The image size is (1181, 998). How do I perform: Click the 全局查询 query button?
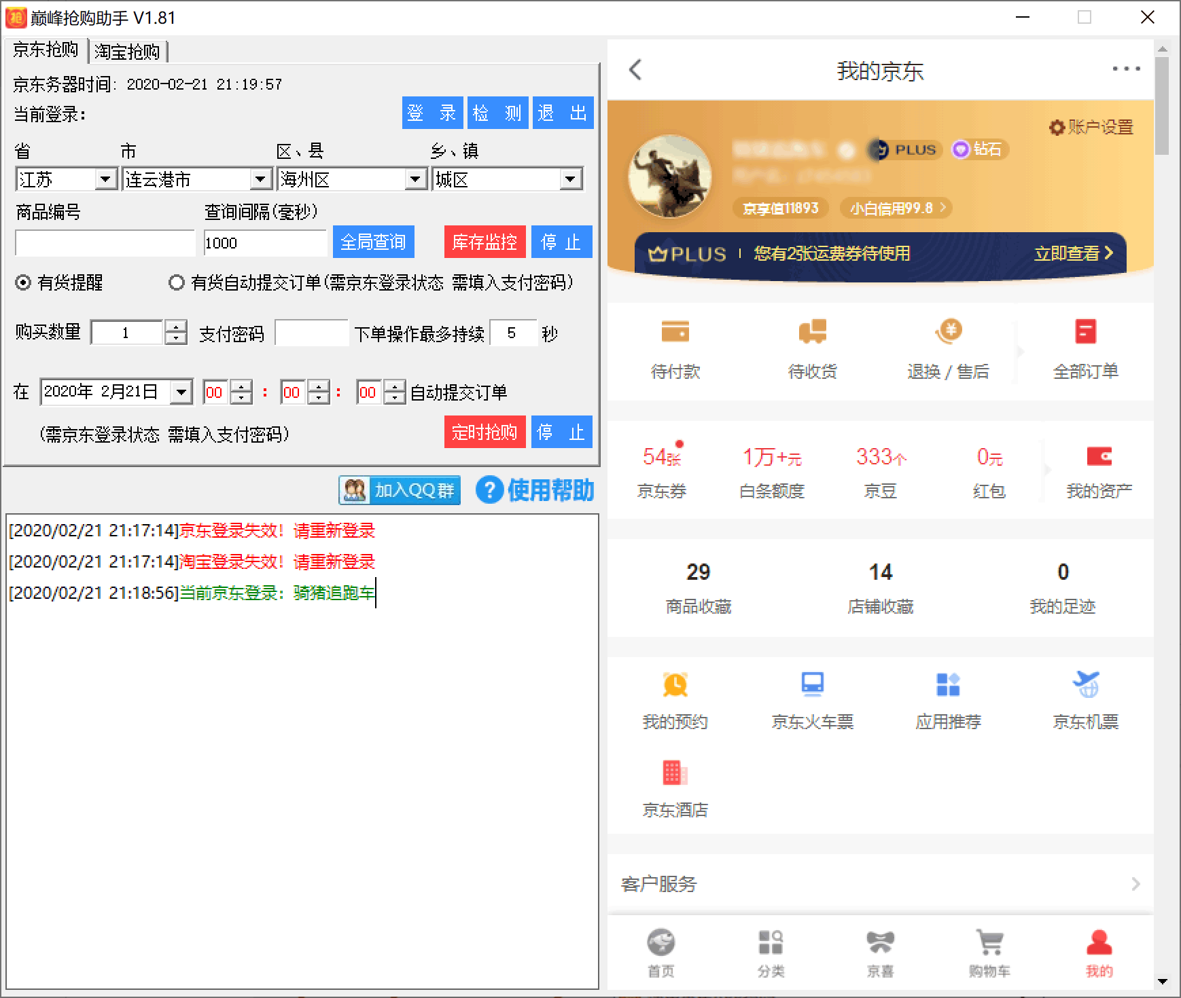pyautogui.click(x=373, y=242)
